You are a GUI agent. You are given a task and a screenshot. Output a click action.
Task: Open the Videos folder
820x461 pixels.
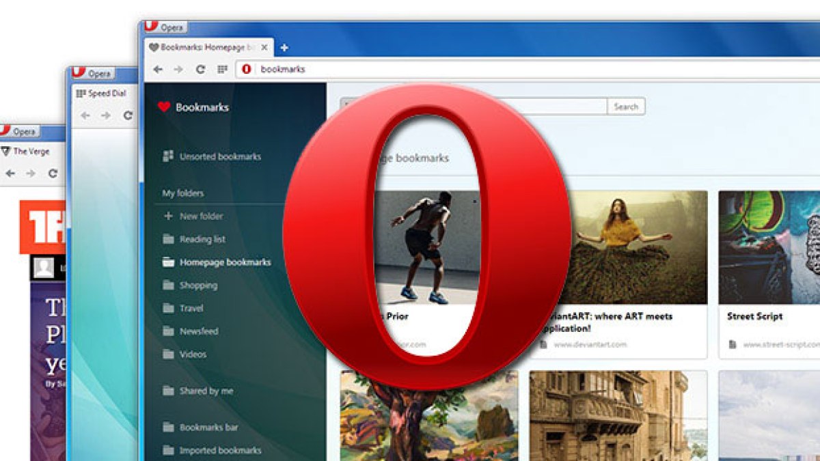[184, 354]
